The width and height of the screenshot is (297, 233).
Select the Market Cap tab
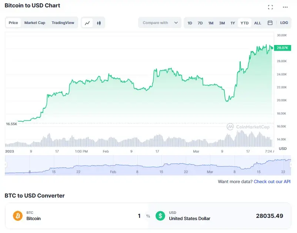click(35, 23)
